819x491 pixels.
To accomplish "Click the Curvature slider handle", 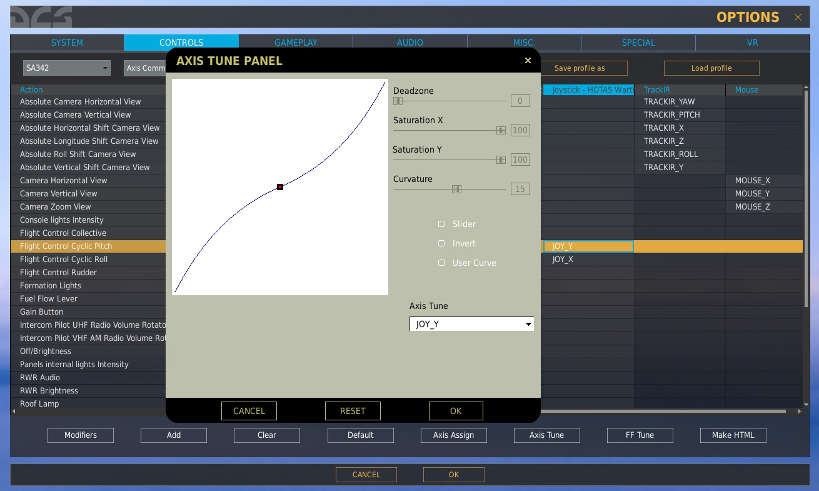I will point(457,189).
